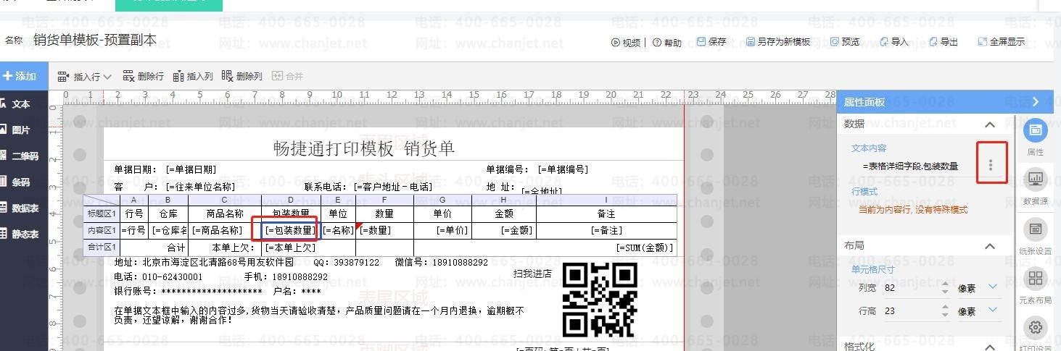1061x351 pixels.
Task: Select the 文本 text element tool
Action: click(x=16, y=104)
